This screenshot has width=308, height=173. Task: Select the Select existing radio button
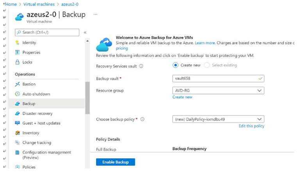[207, 65]
